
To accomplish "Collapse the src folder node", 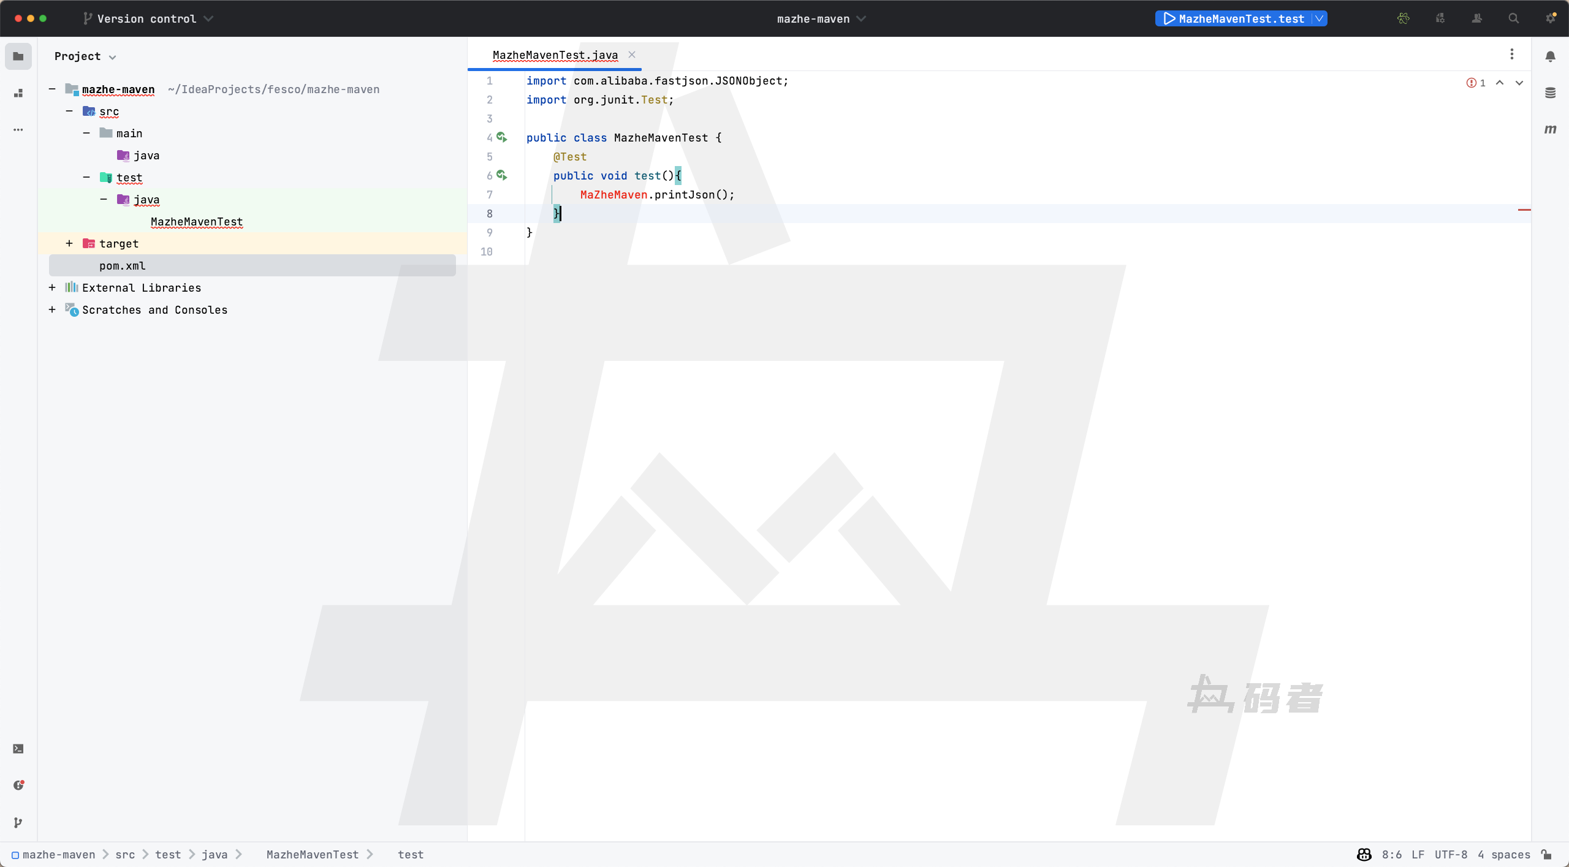I will pyautogui.click(x=69, y=112).
